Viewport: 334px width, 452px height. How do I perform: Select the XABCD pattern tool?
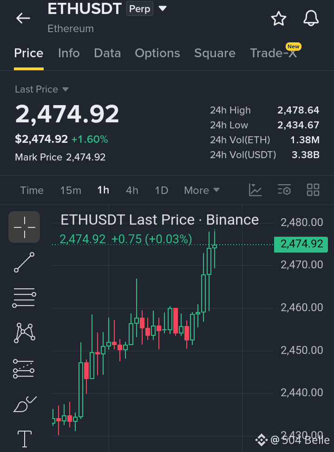(25, 333)
